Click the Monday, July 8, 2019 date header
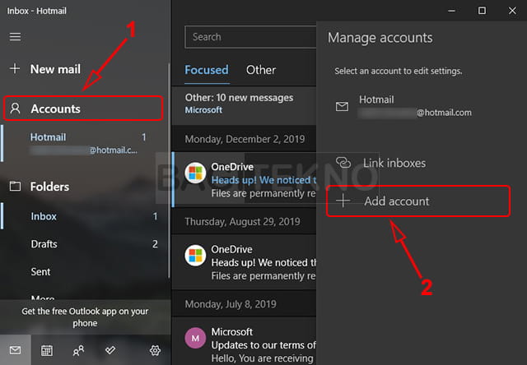527x365 pixels. point(231,304)
